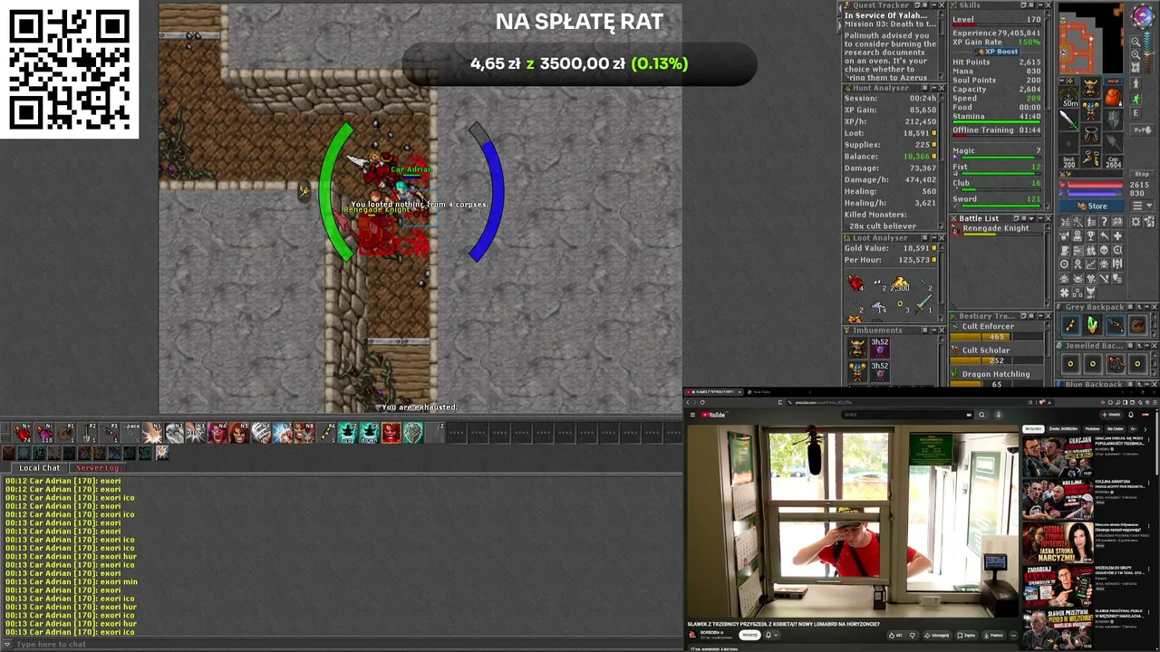Click the 'Udostępnij' share button
The image size is (1160, 652).
(x=937, y=635)
